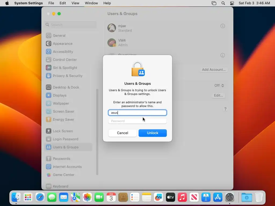Open Maps from the Dock
The width and height of the screenshot is (275, 206).
(x=75, y=197)
